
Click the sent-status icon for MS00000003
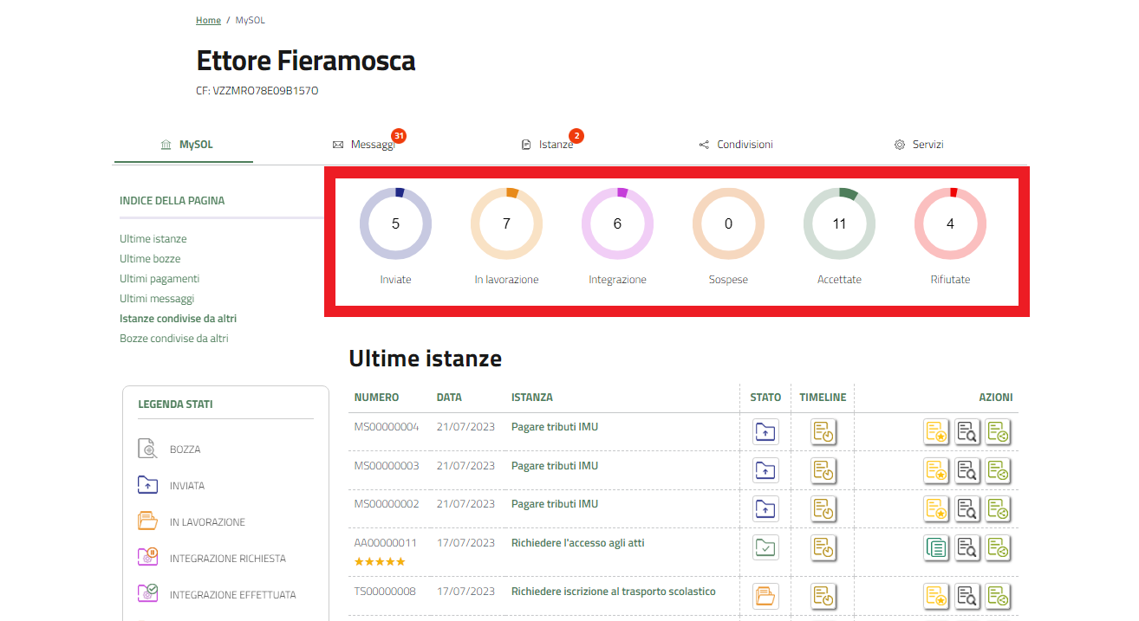point(765,470)
